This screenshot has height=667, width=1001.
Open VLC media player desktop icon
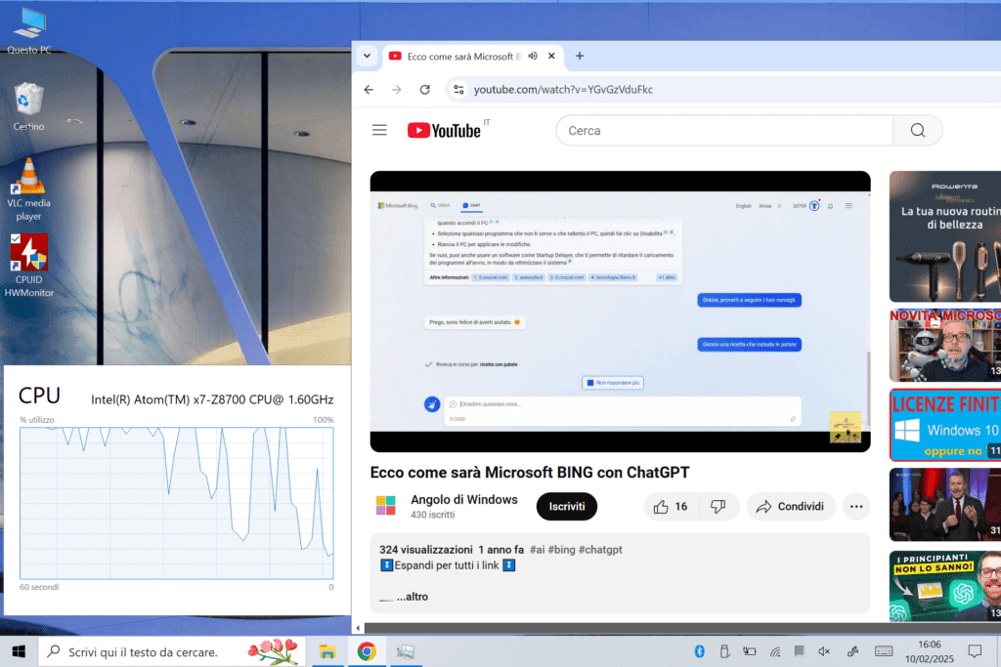point(29,188)
